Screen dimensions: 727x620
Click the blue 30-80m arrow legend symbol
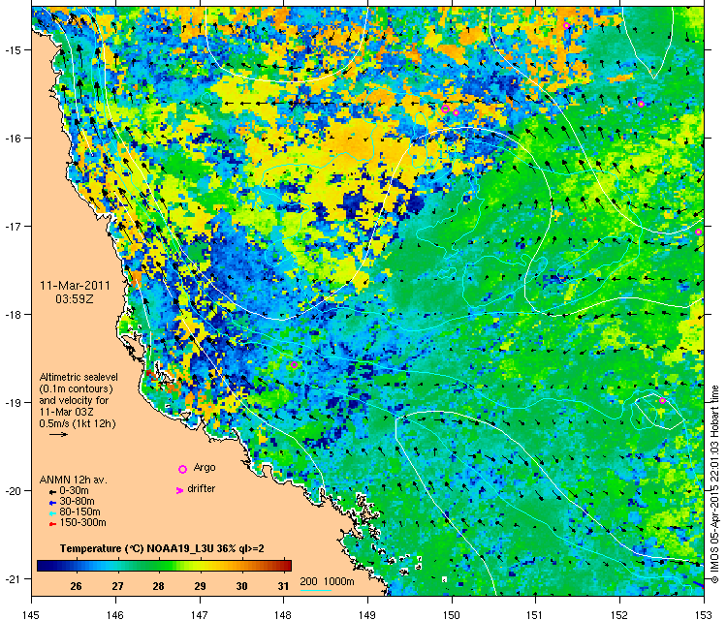coord(53,503)
